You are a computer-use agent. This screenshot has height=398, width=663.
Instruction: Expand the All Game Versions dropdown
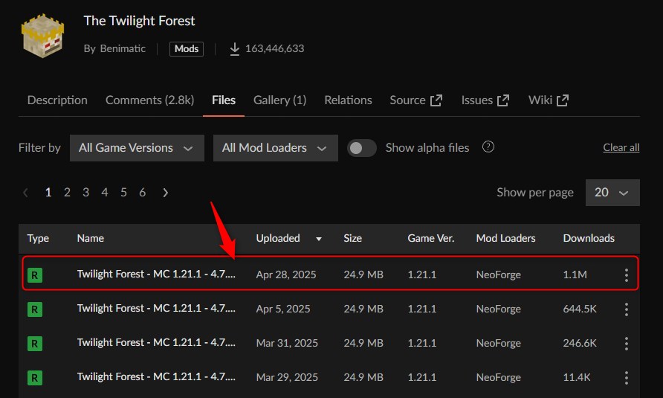tap(137, 148)
